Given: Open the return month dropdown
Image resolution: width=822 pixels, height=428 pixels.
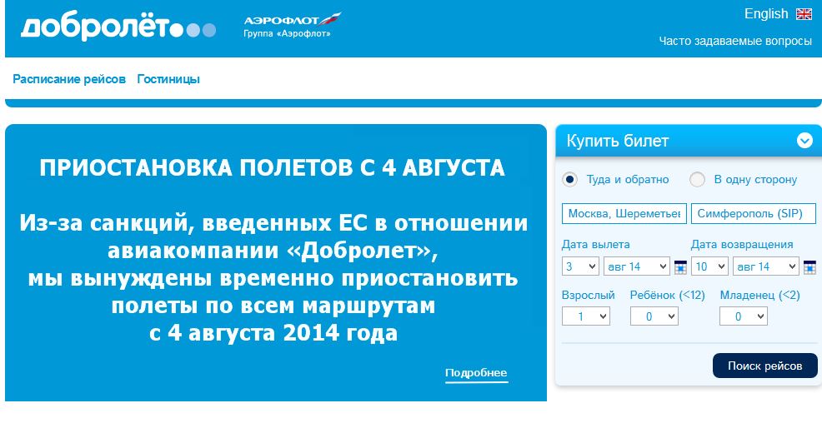Looking at the screenshot, I should pos(765,266).
